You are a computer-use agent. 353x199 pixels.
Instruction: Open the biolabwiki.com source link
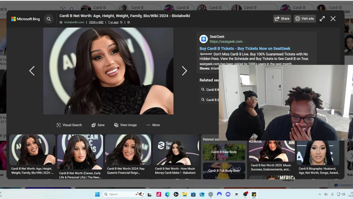tap(74, 22)
